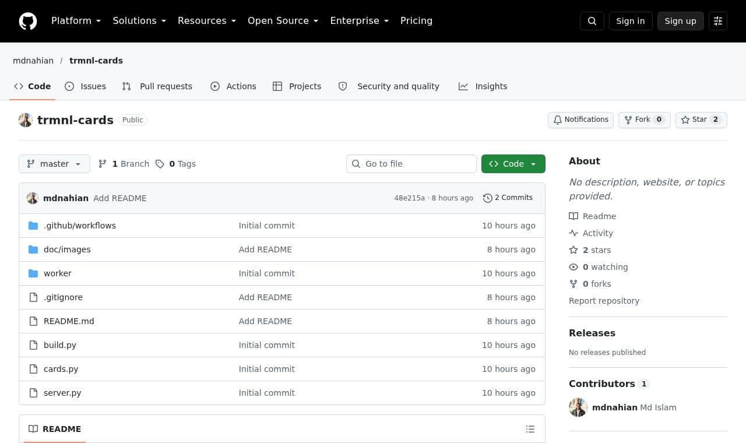Image resolution: width=746 pixels, height=443 pixels.
Task: Click the tag icon beside 0 Tags
Action: click(x=160, y=164)
